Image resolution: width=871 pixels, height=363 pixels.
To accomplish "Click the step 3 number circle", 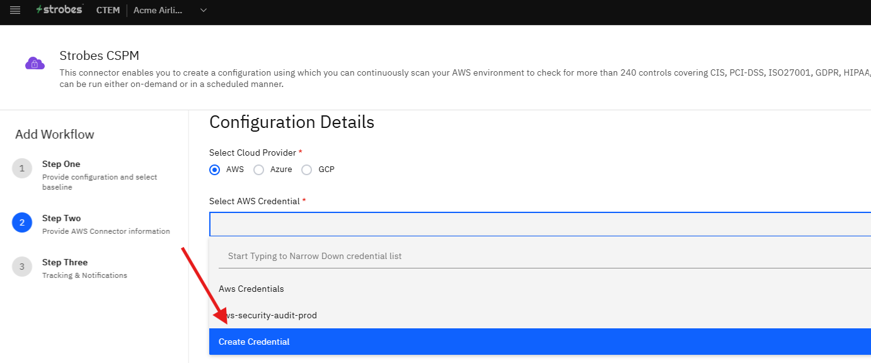I will [21, 267].
